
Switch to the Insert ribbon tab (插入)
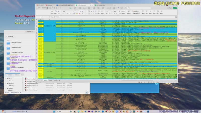(x=75, y=8)
